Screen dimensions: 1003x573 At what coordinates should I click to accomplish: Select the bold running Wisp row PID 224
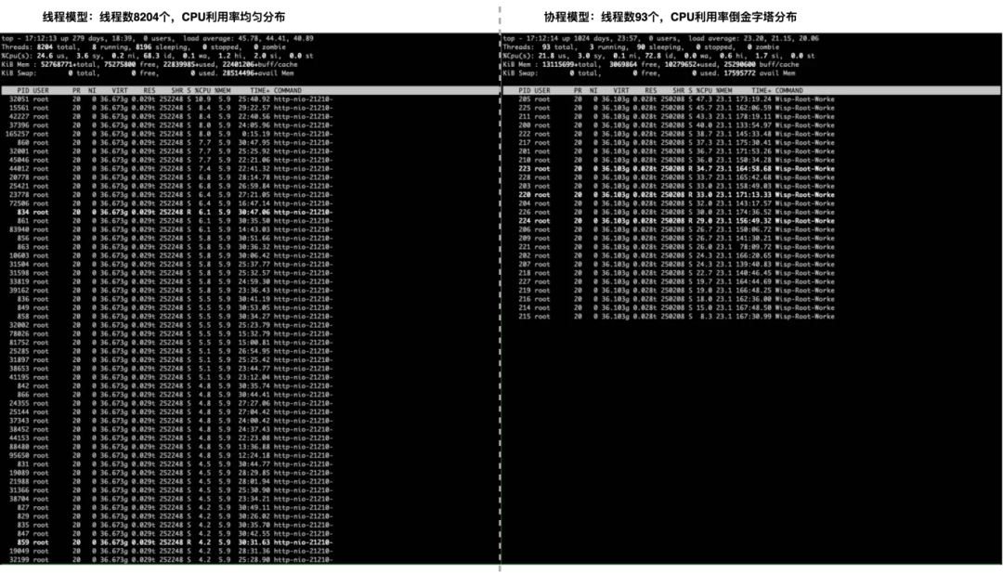coord(676,221)
